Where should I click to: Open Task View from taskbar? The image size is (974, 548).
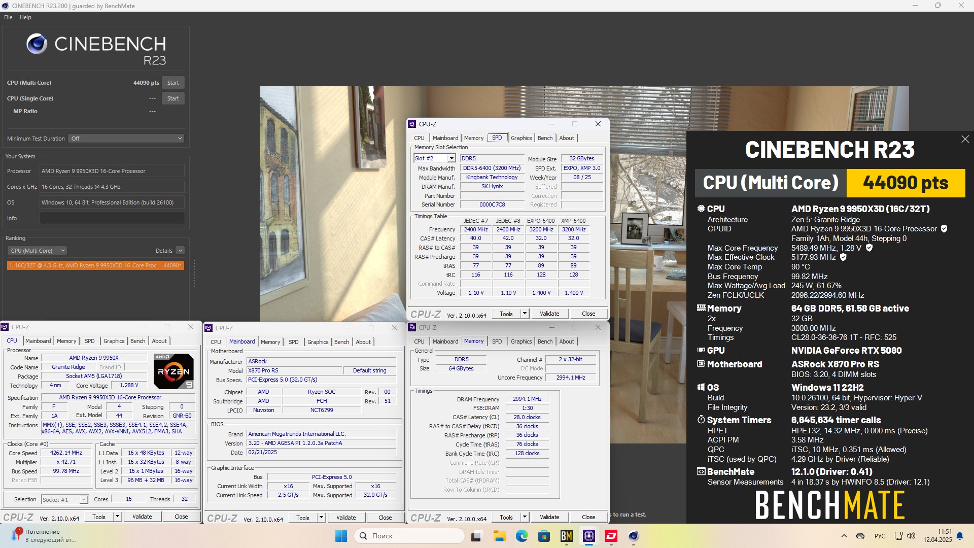476,536
